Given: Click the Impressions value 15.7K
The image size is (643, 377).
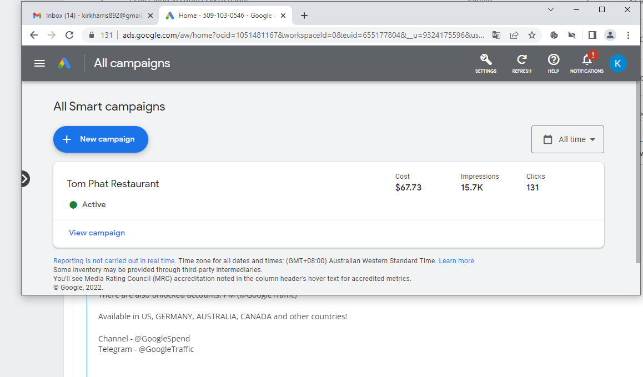Looking at the screenshot, I should pos(472,188).
